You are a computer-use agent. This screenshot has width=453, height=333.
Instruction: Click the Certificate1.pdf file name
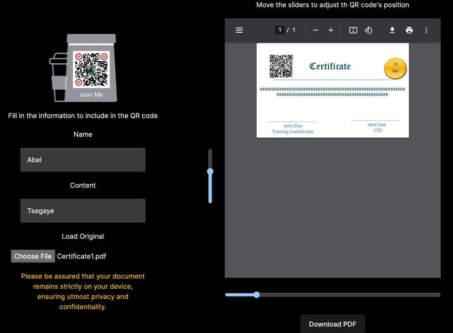click(x=81, y=256)
